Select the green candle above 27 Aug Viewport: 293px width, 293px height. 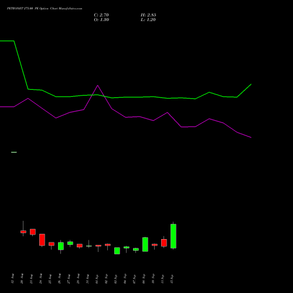[x=70, y=243]
